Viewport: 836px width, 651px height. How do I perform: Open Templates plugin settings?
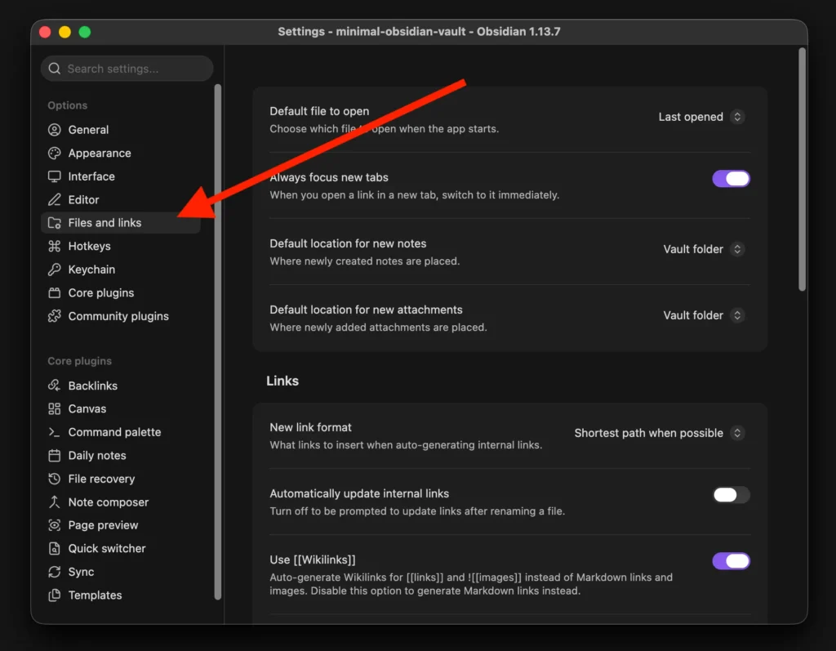pyautogui.click(x=121, y=595)
